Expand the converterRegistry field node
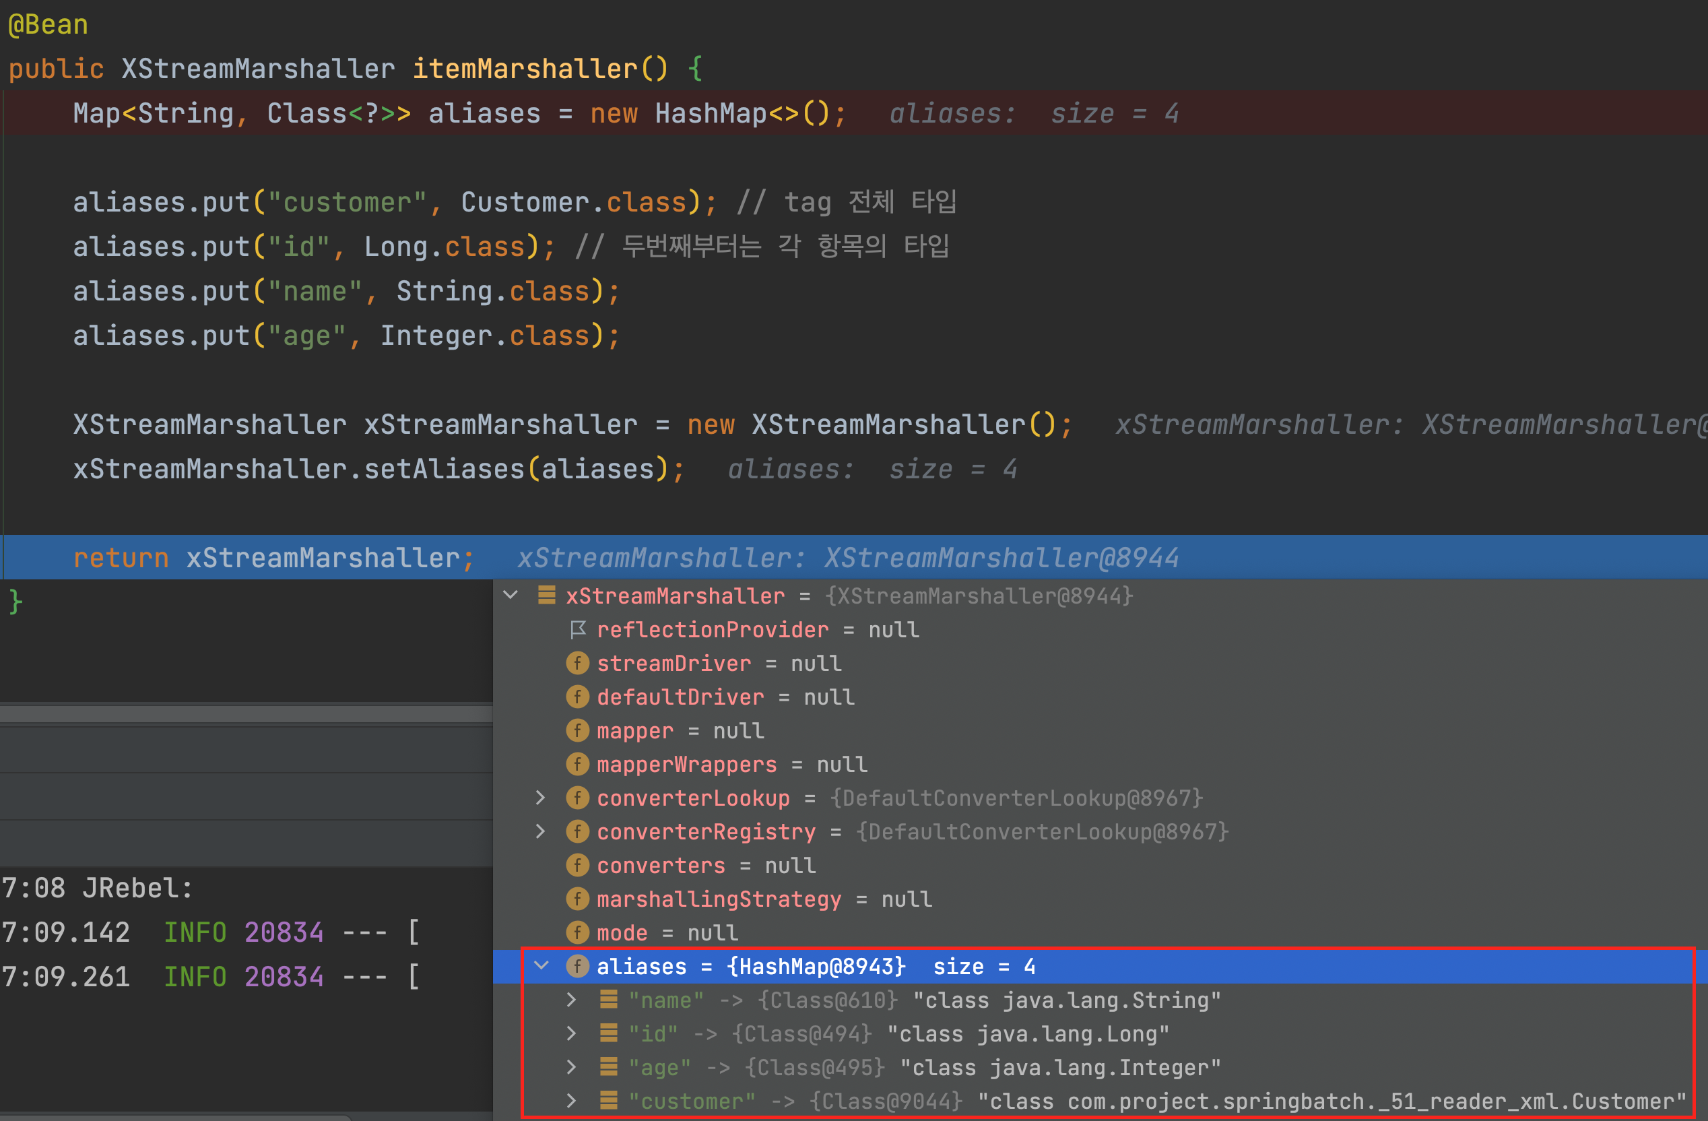Image resolution: width=1708 pixels, height=1121 pixels. click(x=540, y=831)
